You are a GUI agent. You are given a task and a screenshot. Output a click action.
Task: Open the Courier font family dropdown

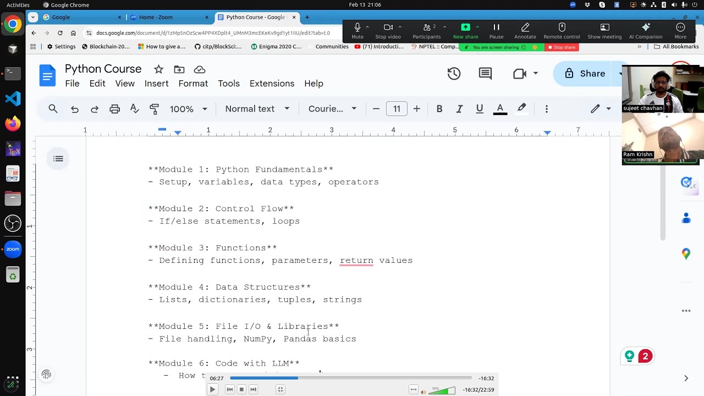(x=332, y=109)
